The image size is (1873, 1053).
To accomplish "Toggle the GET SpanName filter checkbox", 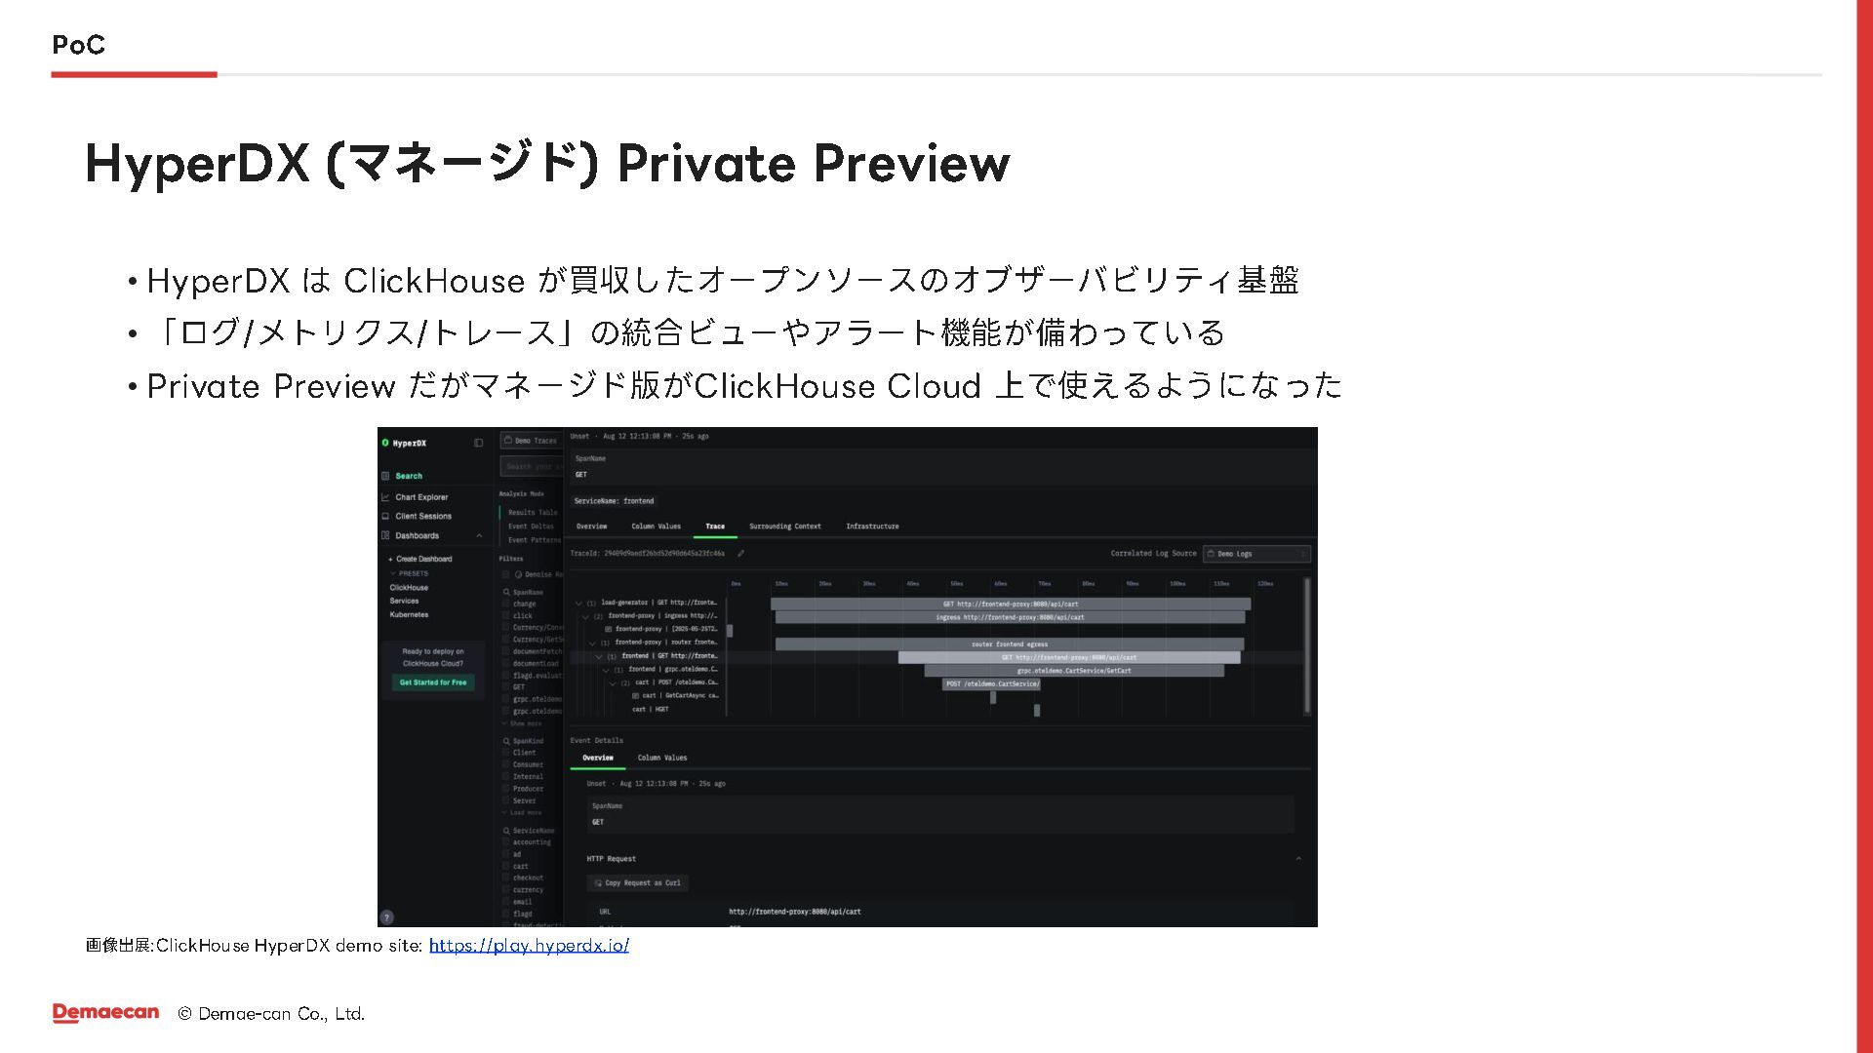I will (506, 687).
